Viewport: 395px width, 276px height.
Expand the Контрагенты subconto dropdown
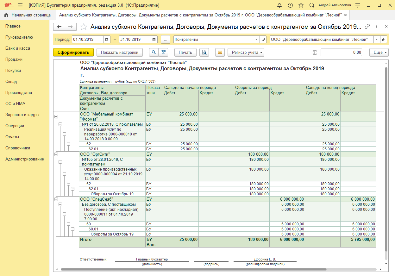coord(256,40)
